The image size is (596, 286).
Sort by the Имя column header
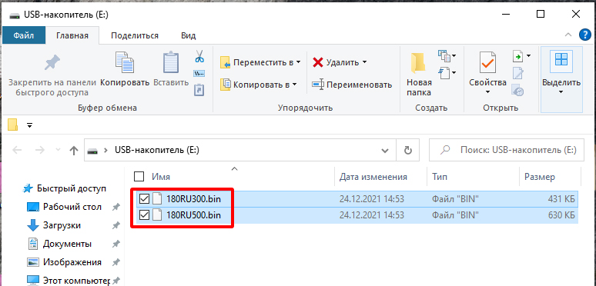(161, 177)
